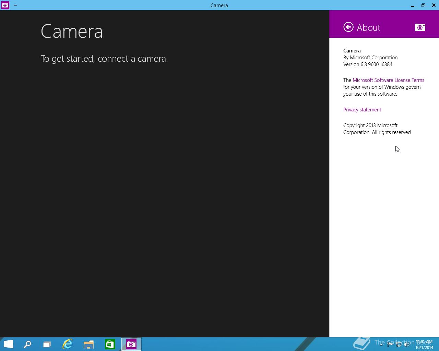
Task: Open the ellipsis options in title bar
Action: coord(15,5)
